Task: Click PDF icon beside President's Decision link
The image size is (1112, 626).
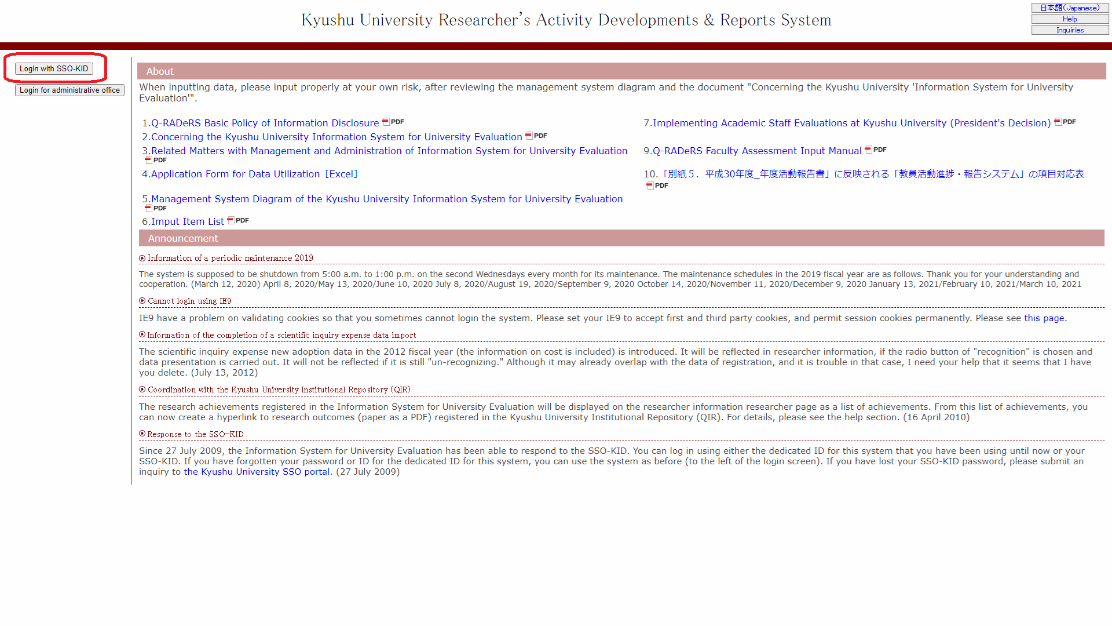Action: click(x=1065, y=122)
